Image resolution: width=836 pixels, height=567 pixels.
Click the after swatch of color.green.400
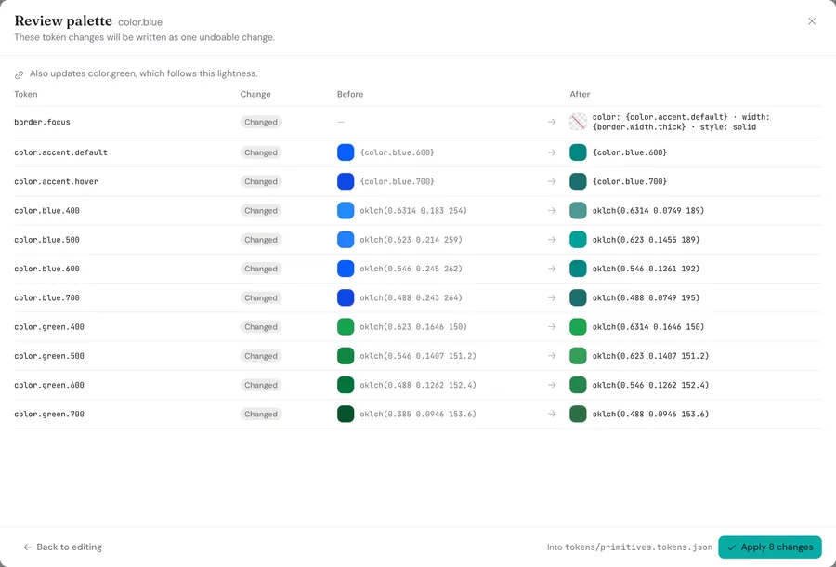[x=578, y=326]
